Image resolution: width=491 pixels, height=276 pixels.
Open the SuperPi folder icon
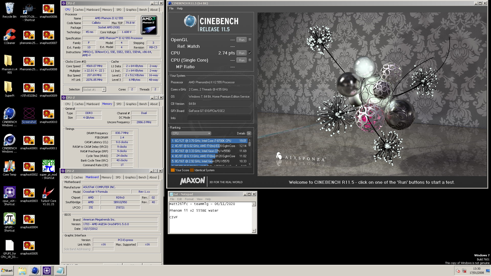[x=9, y=89]
